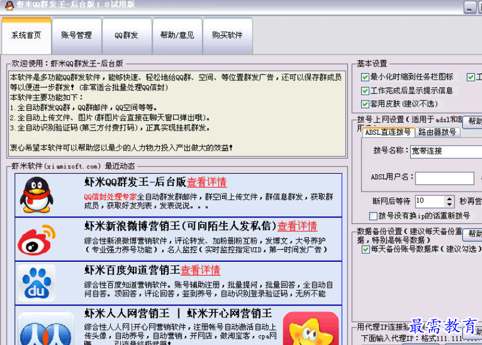This screenshot has height=345, width=482.
Task: Click the QQ penguin logo thumbnail
Action: (x=37, y=195)
